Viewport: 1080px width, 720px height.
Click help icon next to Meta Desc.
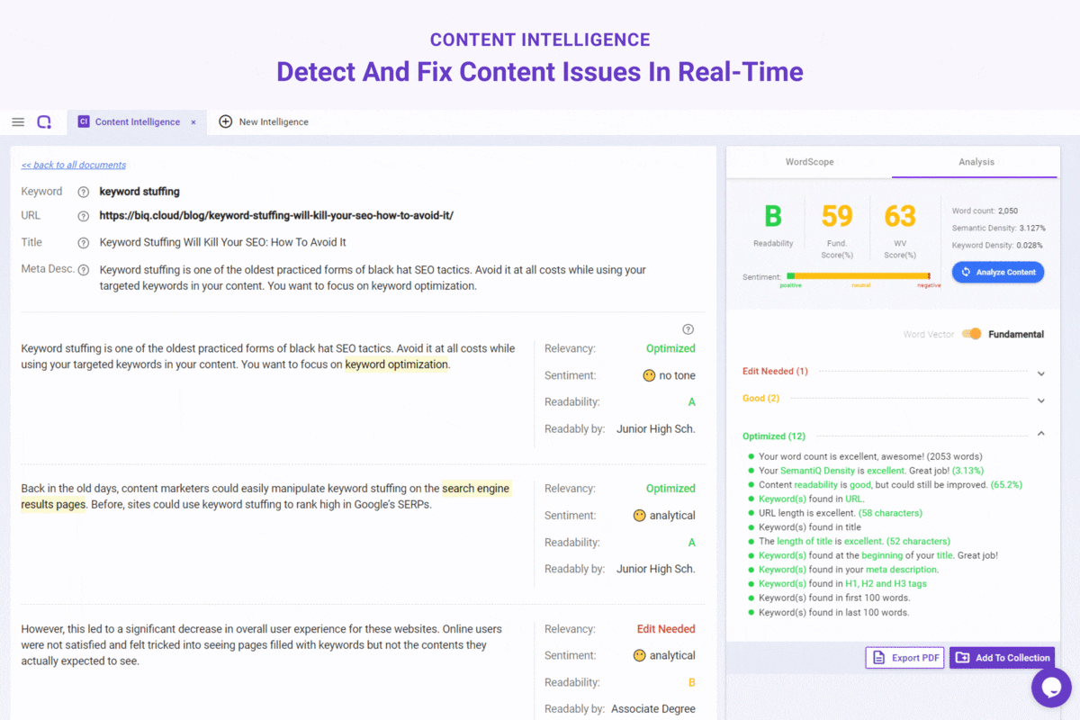84,270
